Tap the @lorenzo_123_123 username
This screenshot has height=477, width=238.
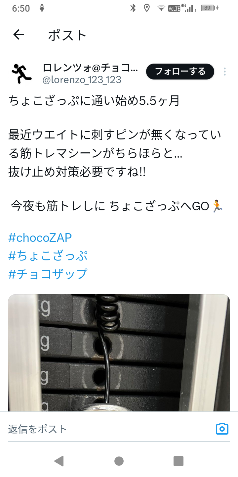pyautogui.click(x=82, y=80)
